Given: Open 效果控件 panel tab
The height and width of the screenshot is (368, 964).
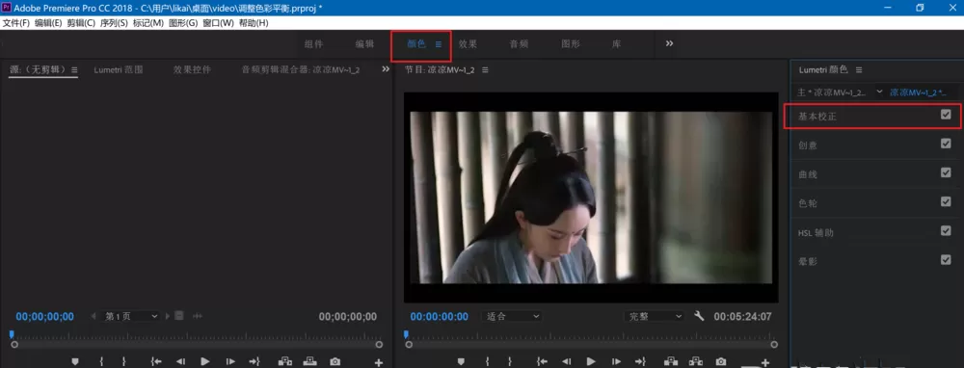Looking at the screenshot, I should click(x=192, y=70).
